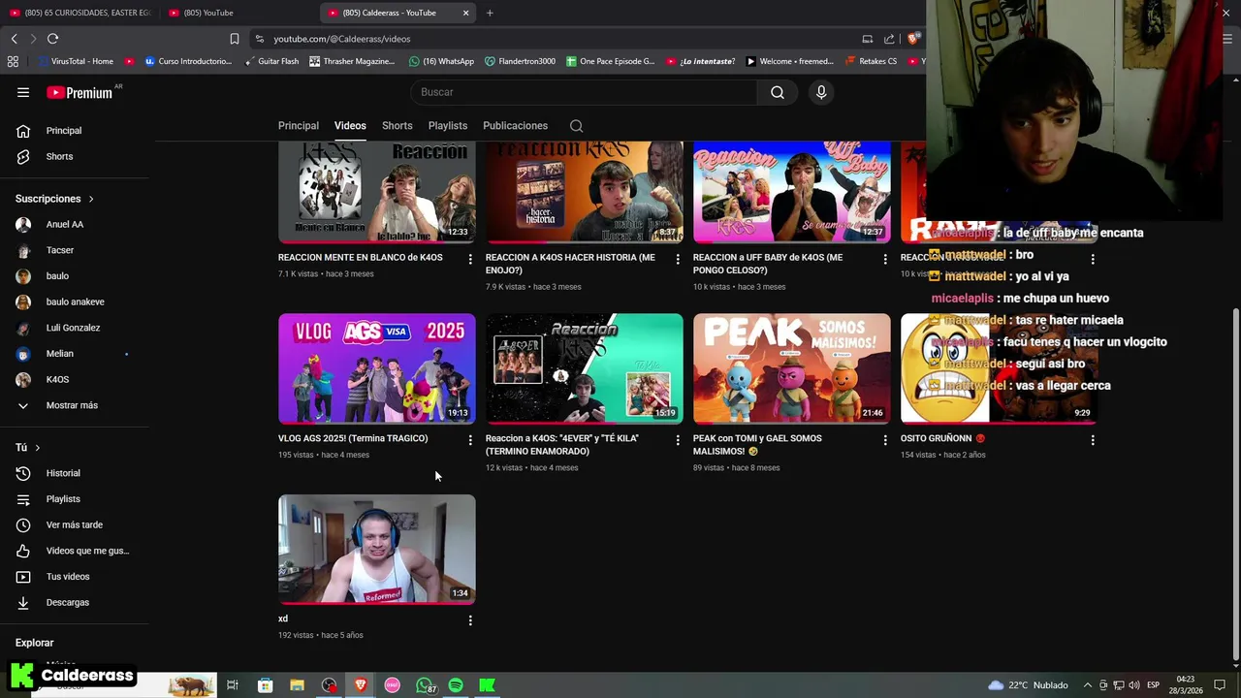Viewport: 1241px width, 698px height.
Task: Open Ver más tarde list
Action: [75, 524]
